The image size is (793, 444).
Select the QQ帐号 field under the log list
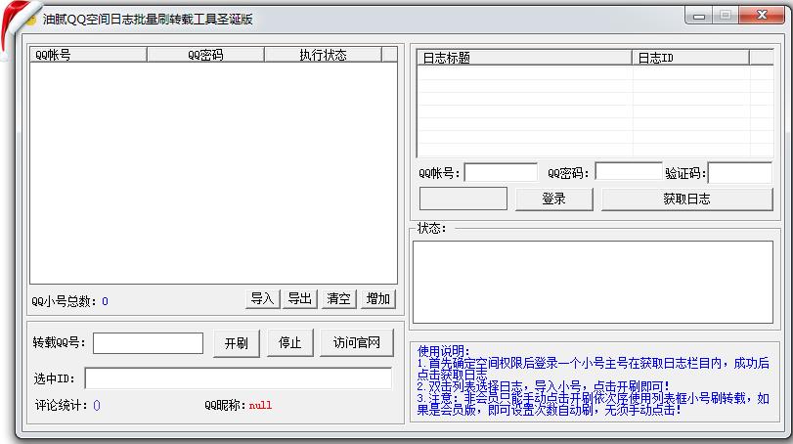point(500,173)
